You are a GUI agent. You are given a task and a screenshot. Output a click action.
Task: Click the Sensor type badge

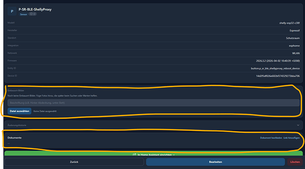(23, 15)
